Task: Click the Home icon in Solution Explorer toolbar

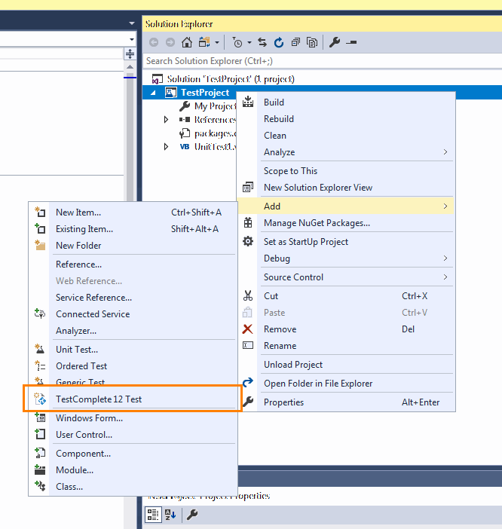Action: coord(187,42)
